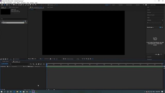
Task: Toggle frame blending switch in the timeline
Action: pyautogui.click(x=39, y=64)
